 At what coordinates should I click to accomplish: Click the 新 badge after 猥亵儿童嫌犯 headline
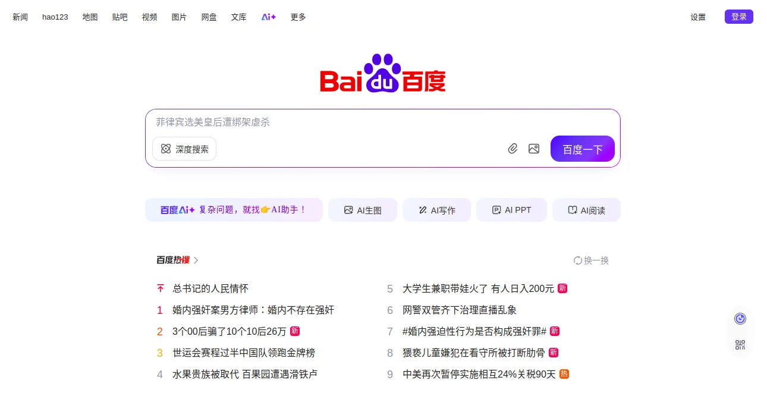(554, 353)
